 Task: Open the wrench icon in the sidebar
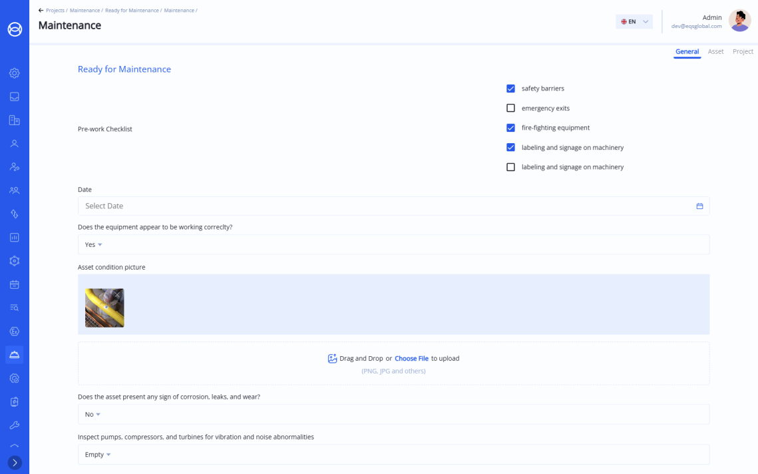(15, 425)
